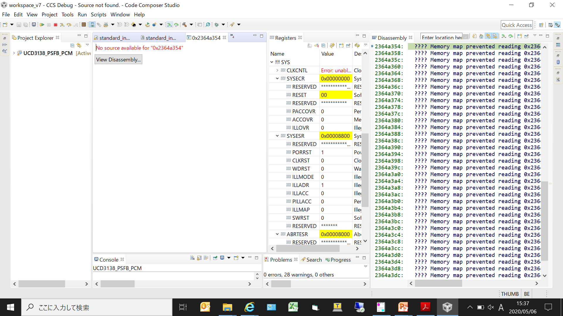Click the Enter location here input field
Viewport: 563px width, 316px height.
pyautogui.click(x=441, y=37)
